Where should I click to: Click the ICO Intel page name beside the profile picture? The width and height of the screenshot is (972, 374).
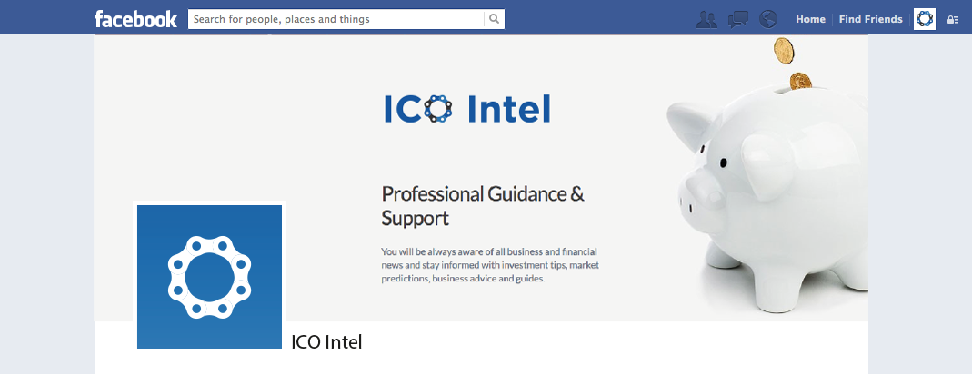coord(326,342)
